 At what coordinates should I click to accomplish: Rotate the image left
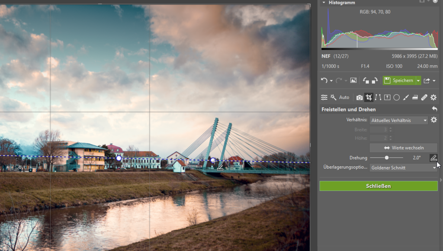pos(366,80)
